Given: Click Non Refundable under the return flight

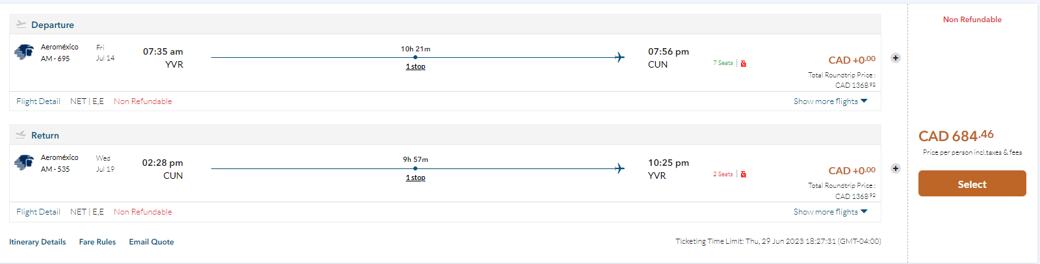Looking at the screenshot, I should (143, 212).
